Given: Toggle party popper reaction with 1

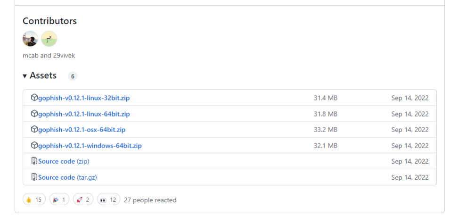Looking at the screenshot, I should point(59,199).
